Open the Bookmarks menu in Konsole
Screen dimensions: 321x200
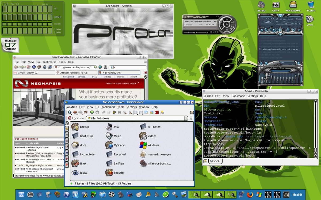pyautogui.click(x=238, y=96)
